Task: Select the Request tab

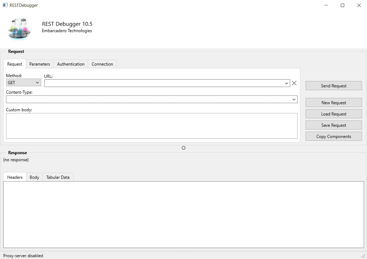Action: (x=15, y=64)
